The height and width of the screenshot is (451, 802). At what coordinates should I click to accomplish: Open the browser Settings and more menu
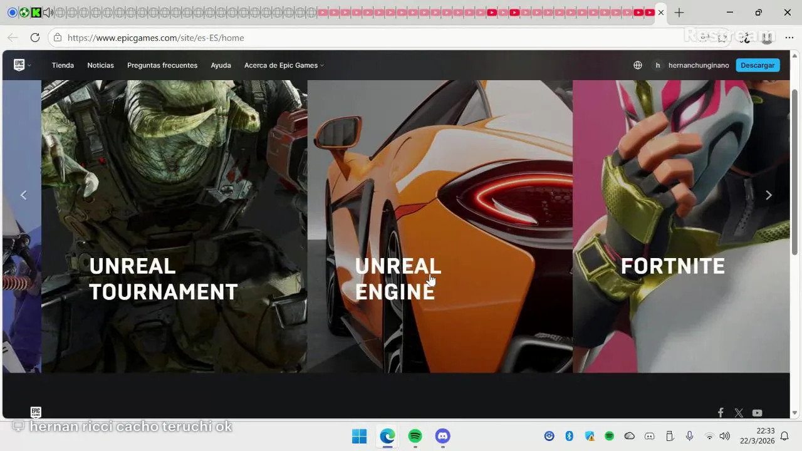coord(789,38)
